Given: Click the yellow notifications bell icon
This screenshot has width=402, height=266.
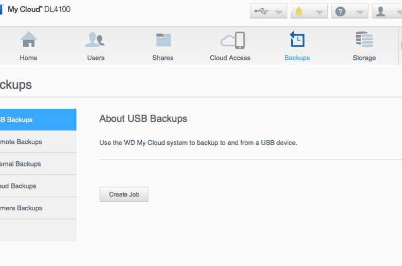Looking at the screenshot, I should click(x=299, y=11).
